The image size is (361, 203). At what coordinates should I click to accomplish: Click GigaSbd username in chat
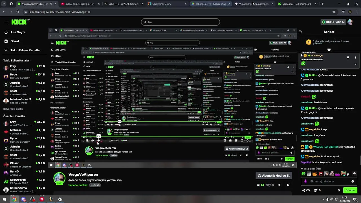(306, 162)
